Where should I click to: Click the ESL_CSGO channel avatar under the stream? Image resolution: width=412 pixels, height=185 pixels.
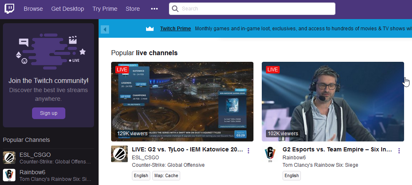pos(119,154)
